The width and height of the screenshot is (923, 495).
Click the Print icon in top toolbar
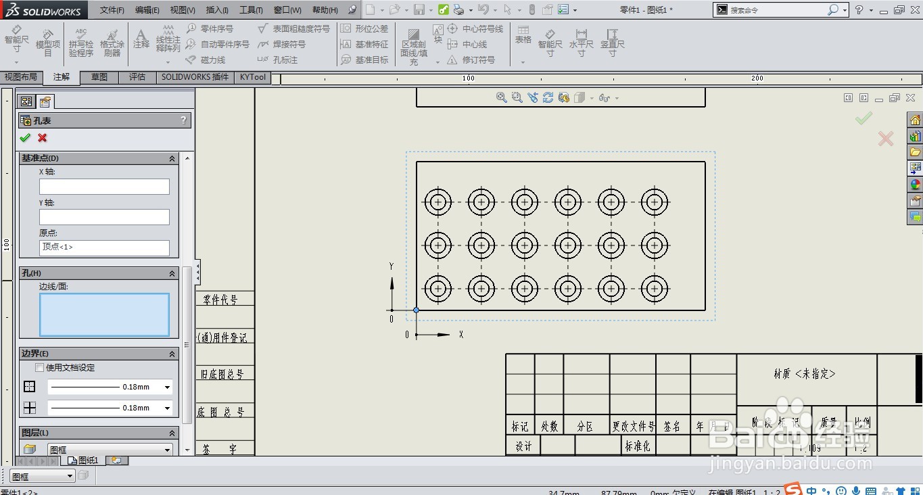tap(458, 9)
